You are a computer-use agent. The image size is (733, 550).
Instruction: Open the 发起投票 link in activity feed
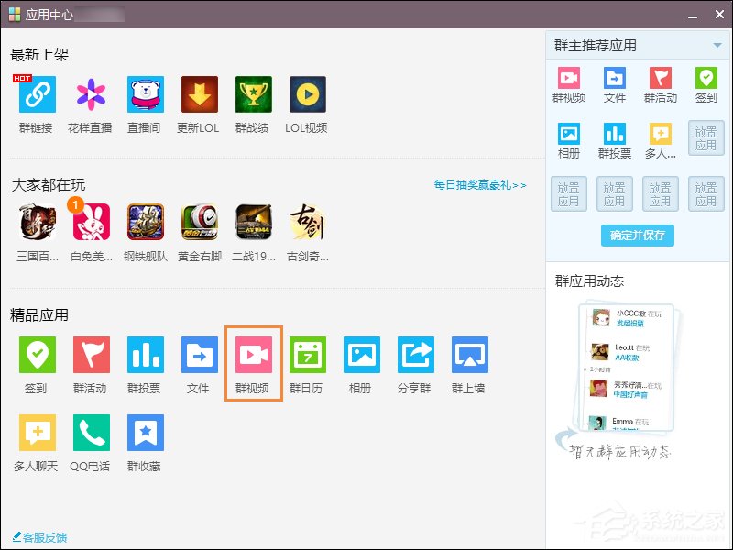click(x=629, y=324)
